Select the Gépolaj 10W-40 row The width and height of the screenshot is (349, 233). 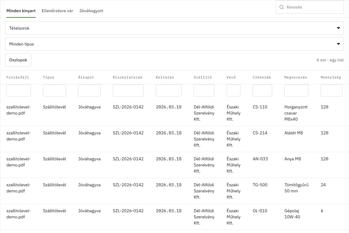(174, 217)
